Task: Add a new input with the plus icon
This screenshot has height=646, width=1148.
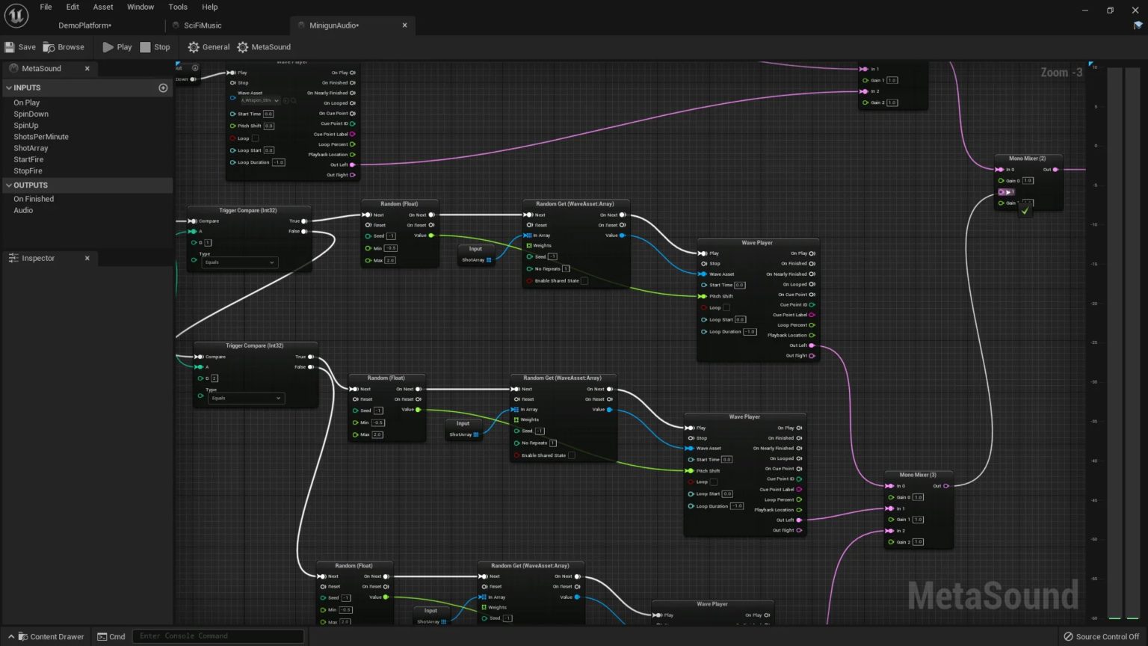Action: coord(163,87)
